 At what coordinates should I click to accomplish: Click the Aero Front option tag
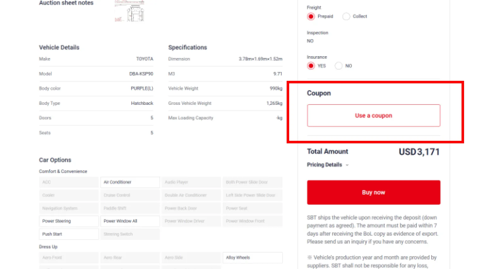tap(69, 258)
